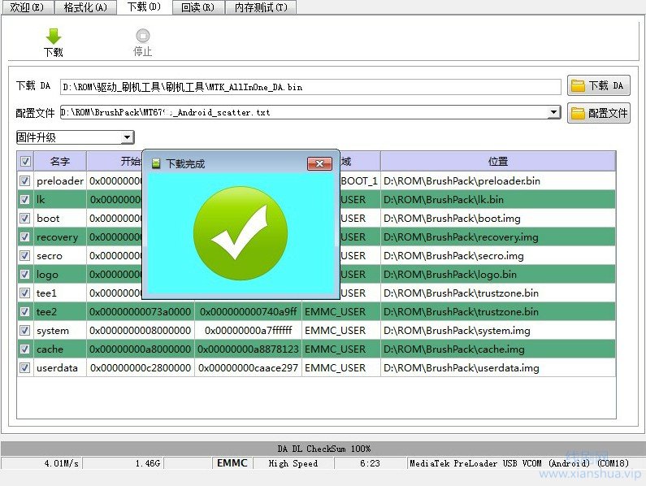
Task: Select the system.img location cell
Action: coord(498,330)
